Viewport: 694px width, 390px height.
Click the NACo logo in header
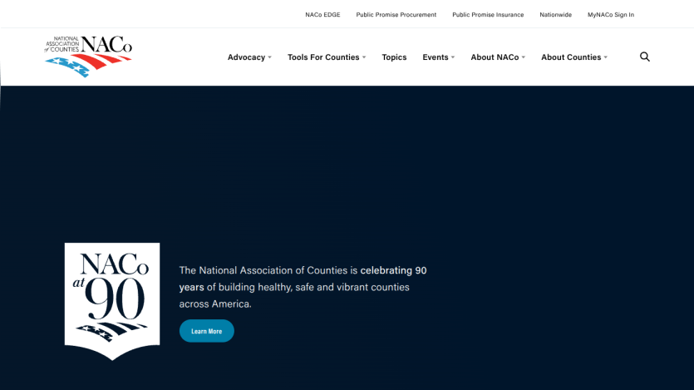[x=88, y=57]
